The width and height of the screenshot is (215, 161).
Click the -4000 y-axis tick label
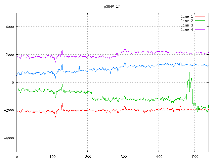click(x=8, y=138)
